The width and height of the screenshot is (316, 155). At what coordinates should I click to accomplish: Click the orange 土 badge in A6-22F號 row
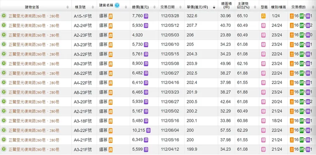coord(292,130)
